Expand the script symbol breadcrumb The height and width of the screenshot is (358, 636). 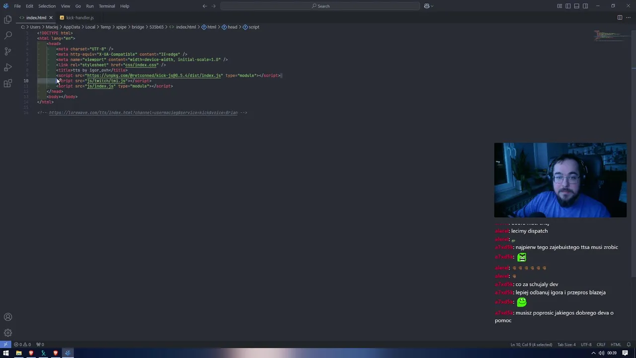251,27
